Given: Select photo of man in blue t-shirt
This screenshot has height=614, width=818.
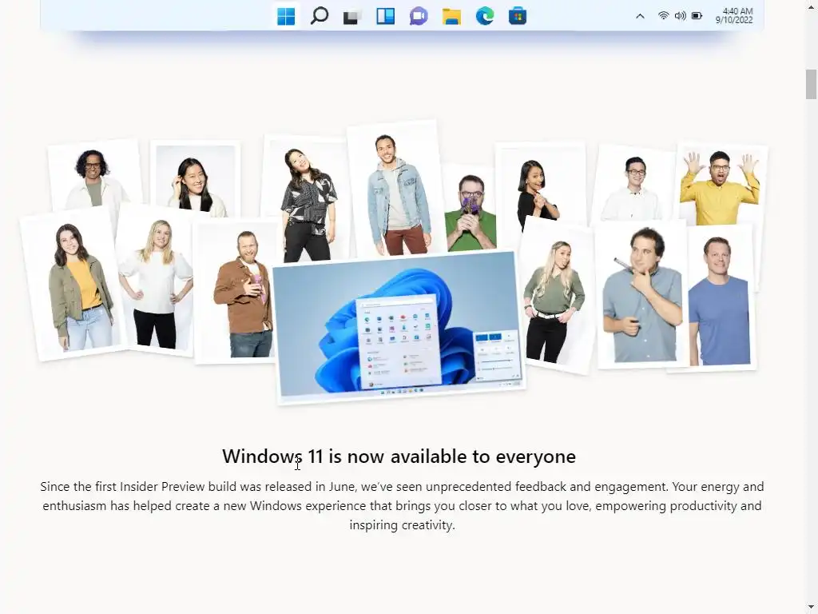Looking at the screenshot, I should pyautogui.click(x=721, y=297).
